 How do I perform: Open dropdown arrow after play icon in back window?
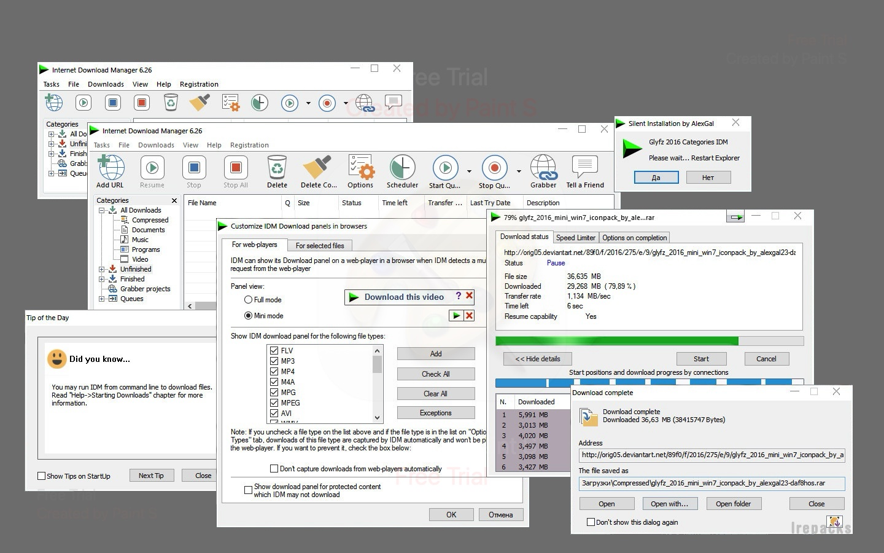[x=308, y=103]
